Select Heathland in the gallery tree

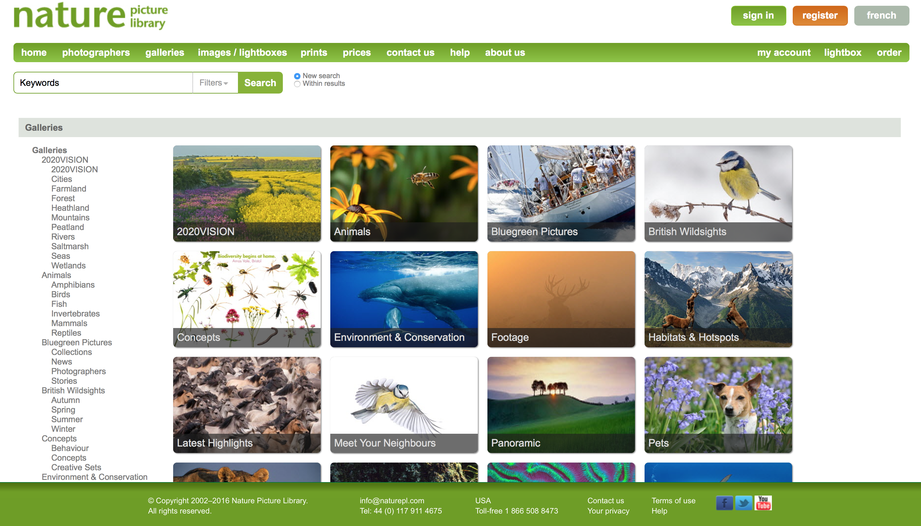70,208
